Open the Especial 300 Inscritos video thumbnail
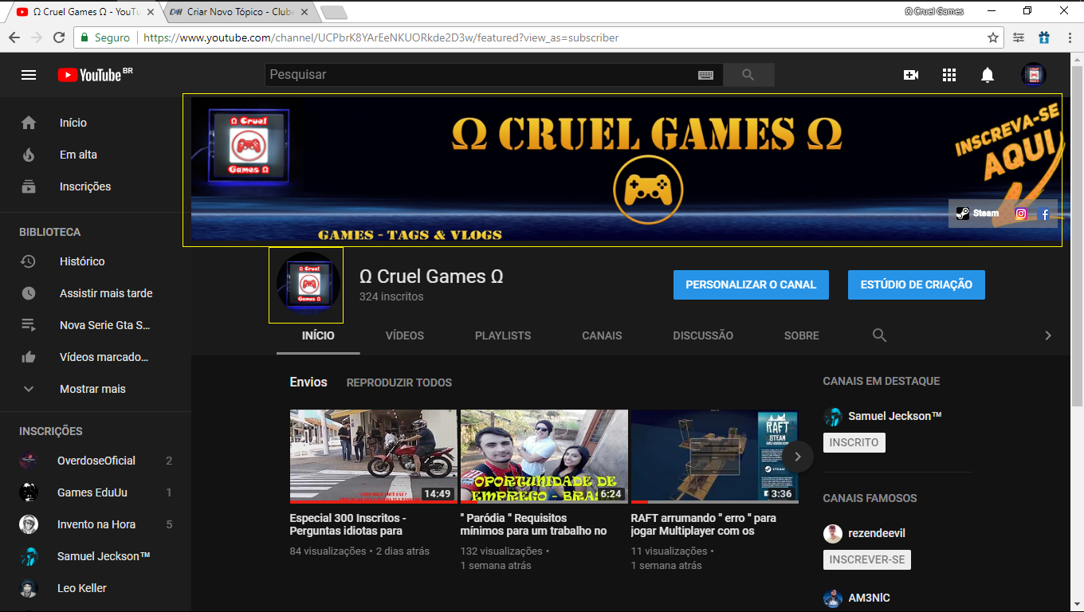The height and width of the screenshot is (612, 1084). point(373,457)
